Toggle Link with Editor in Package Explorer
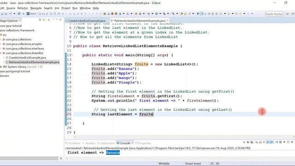This screenshot has width=295, height=166. click(x=44, y=20)
